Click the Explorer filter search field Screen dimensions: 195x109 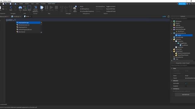pos(183,19)
